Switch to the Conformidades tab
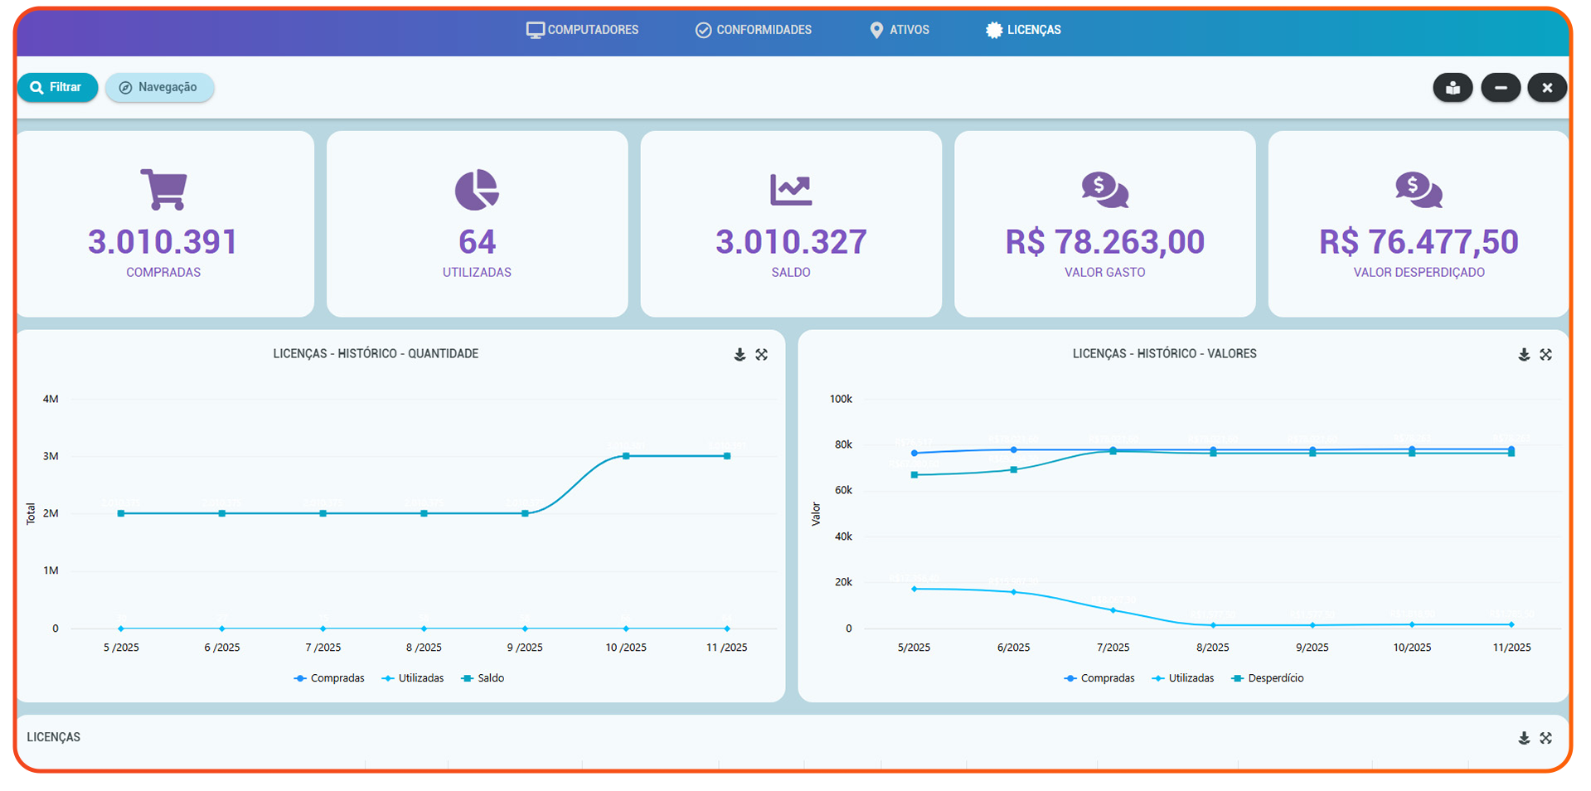The width and height of the screenshot is (1591, 791). pyautogui.click(x=754, y=30)
